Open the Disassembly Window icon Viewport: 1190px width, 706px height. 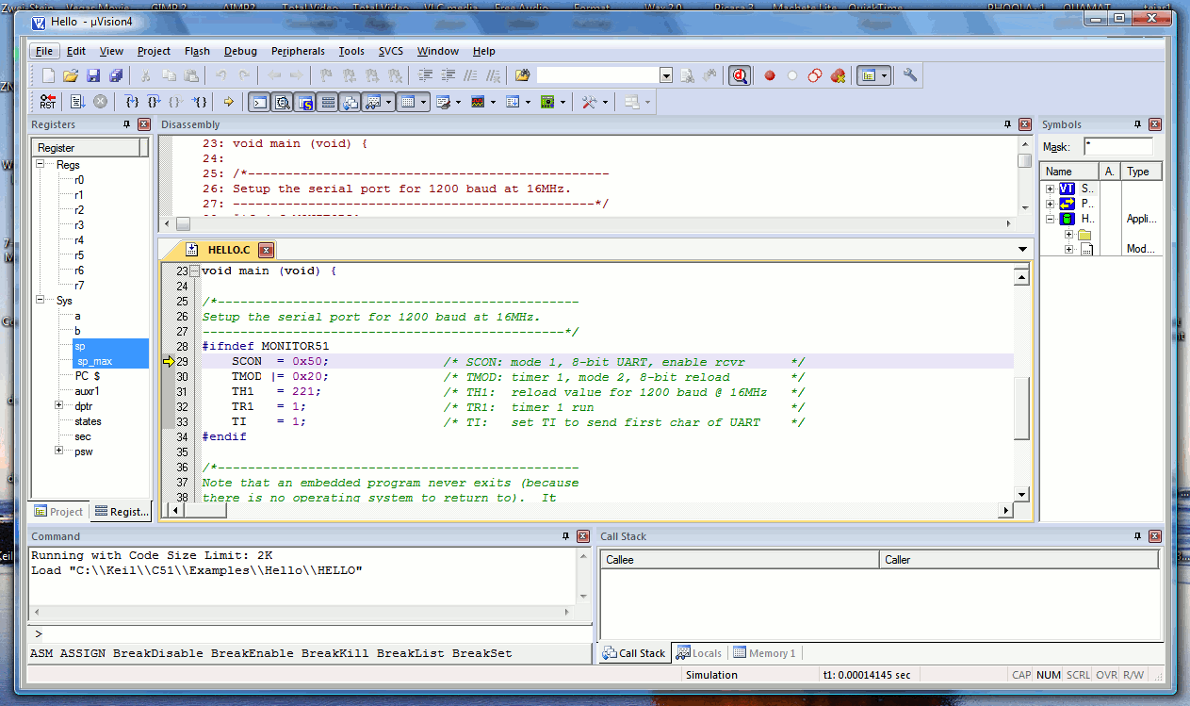click(281, 101)
